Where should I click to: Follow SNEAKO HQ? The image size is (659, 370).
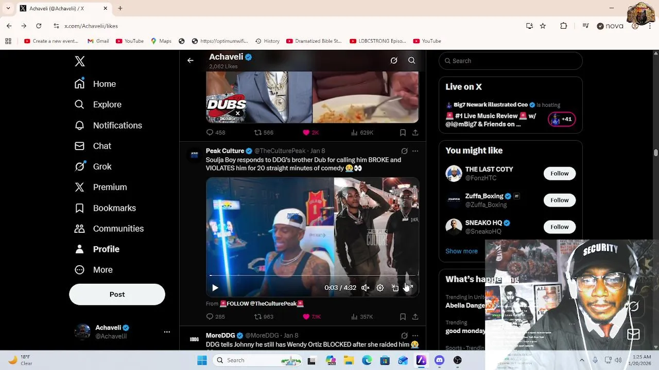[559, 227]
